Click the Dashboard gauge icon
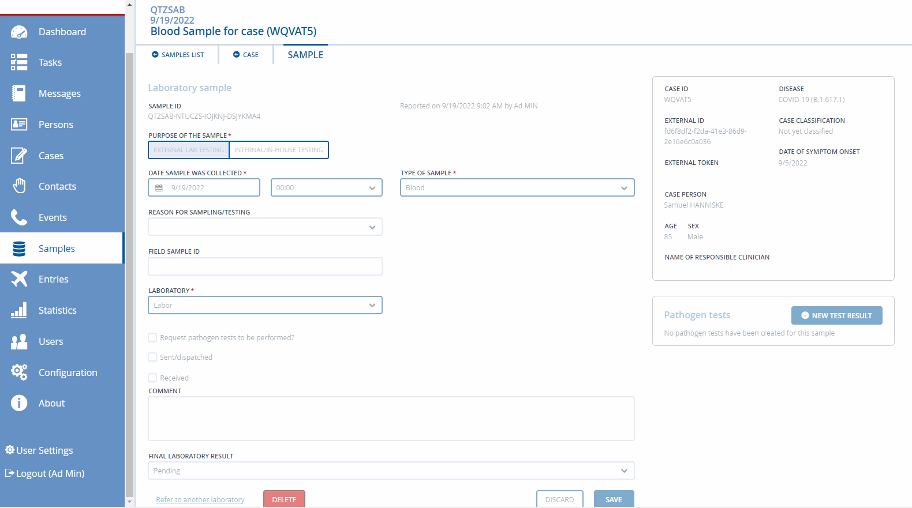 pyautogui.click(x=19, y=32)
